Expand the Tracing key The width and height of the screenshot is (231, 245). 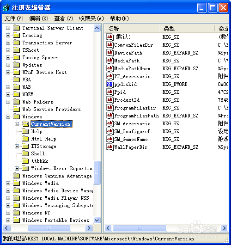point(8,35)
